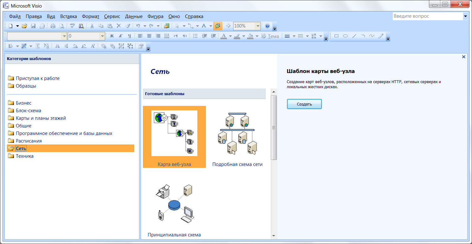Open the font size dropdown
Image resolution: width=472 pixels, height=244 pixels.
coord(102,36)
